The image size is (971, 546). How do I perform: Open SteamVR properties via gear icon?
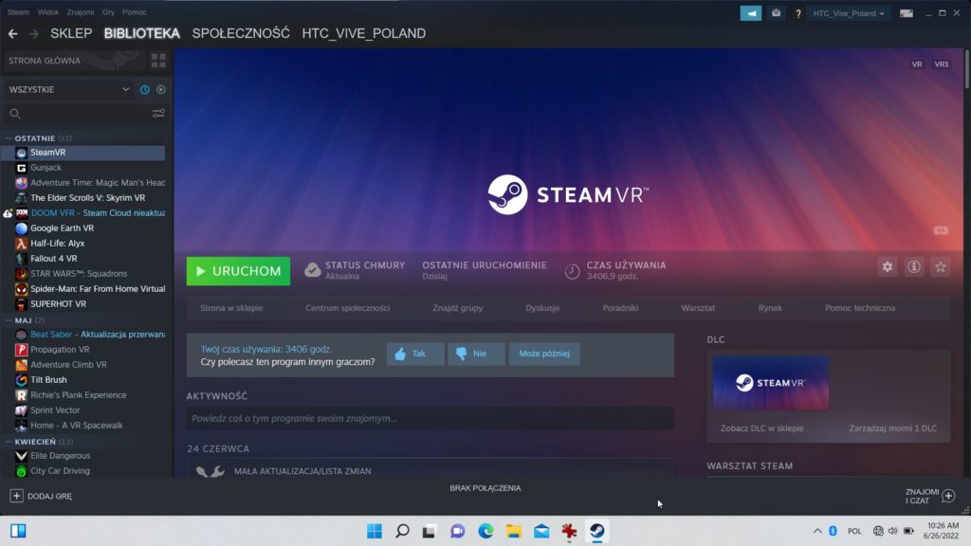pos(887,266)
